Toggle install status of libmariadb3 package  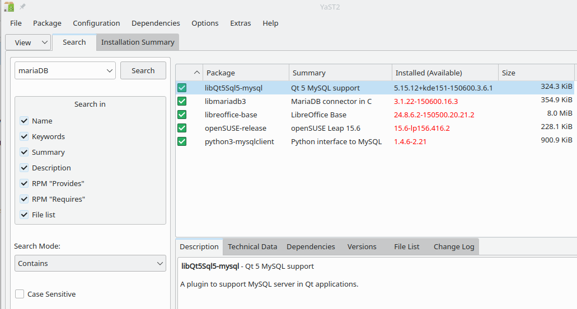(x=182, y=101)
